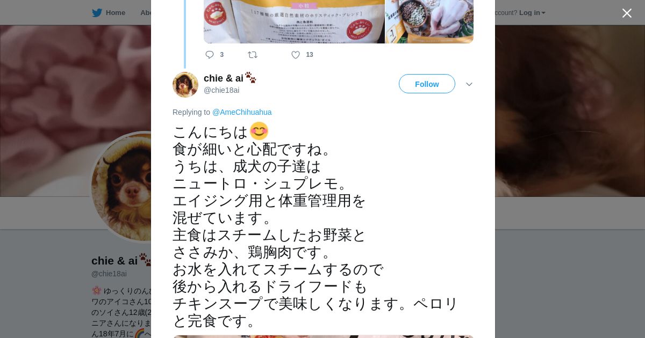Click chie & ai display name in tweet

(224, 78)
